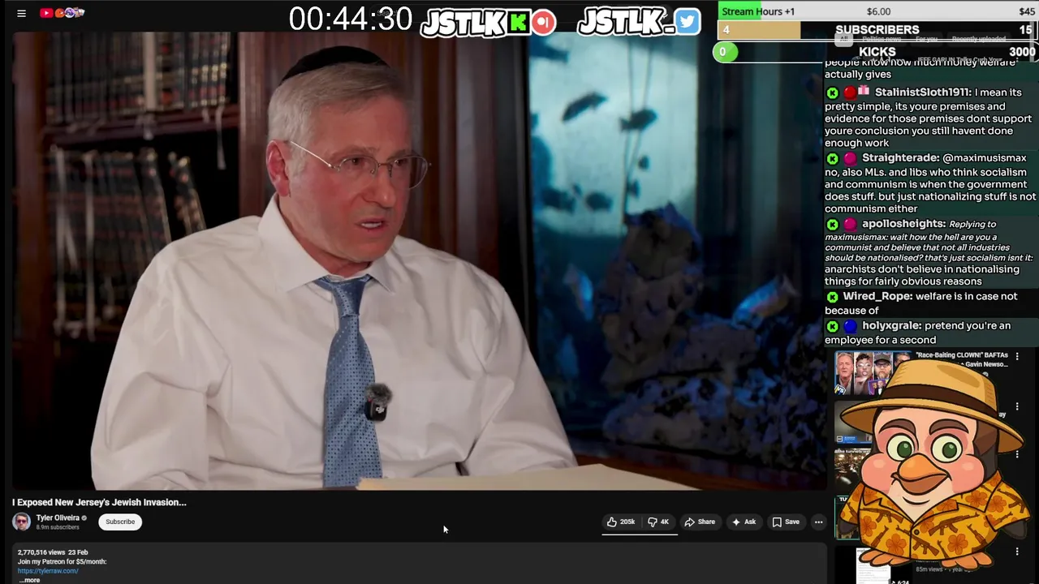Like the video with thumbs up
1039x584 pixels.
(x=621, y=522)
